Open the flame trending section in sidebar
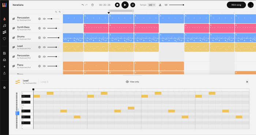Viewport: 256px width, 135px height. (4, 19)
